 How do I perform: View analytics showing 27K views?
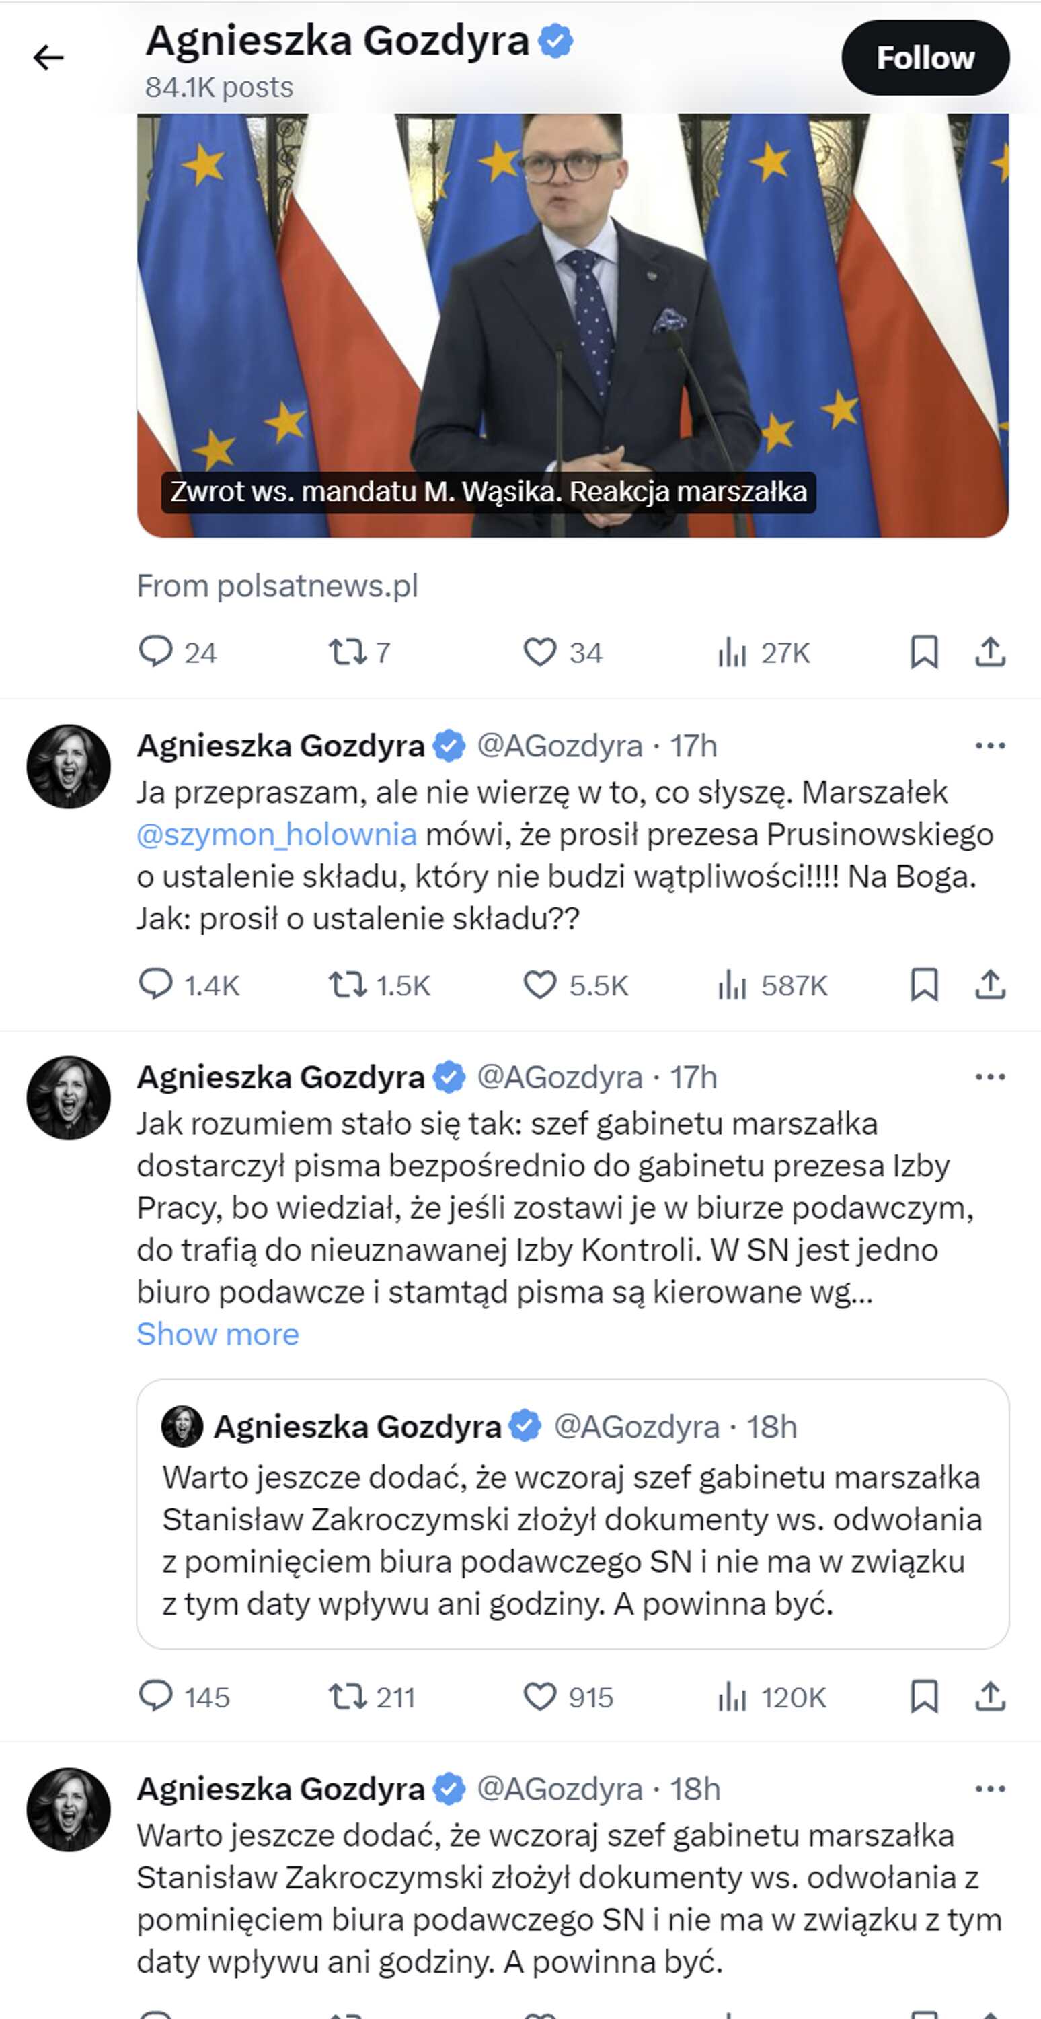pyautogui.click(x=764, y=652)
